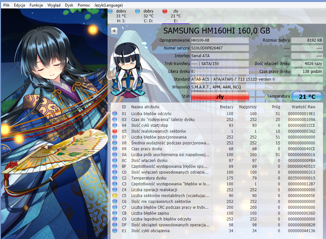The image size is (326, 239).
Task: Click the status icon for attribute 07
Action: click(115, 137)
